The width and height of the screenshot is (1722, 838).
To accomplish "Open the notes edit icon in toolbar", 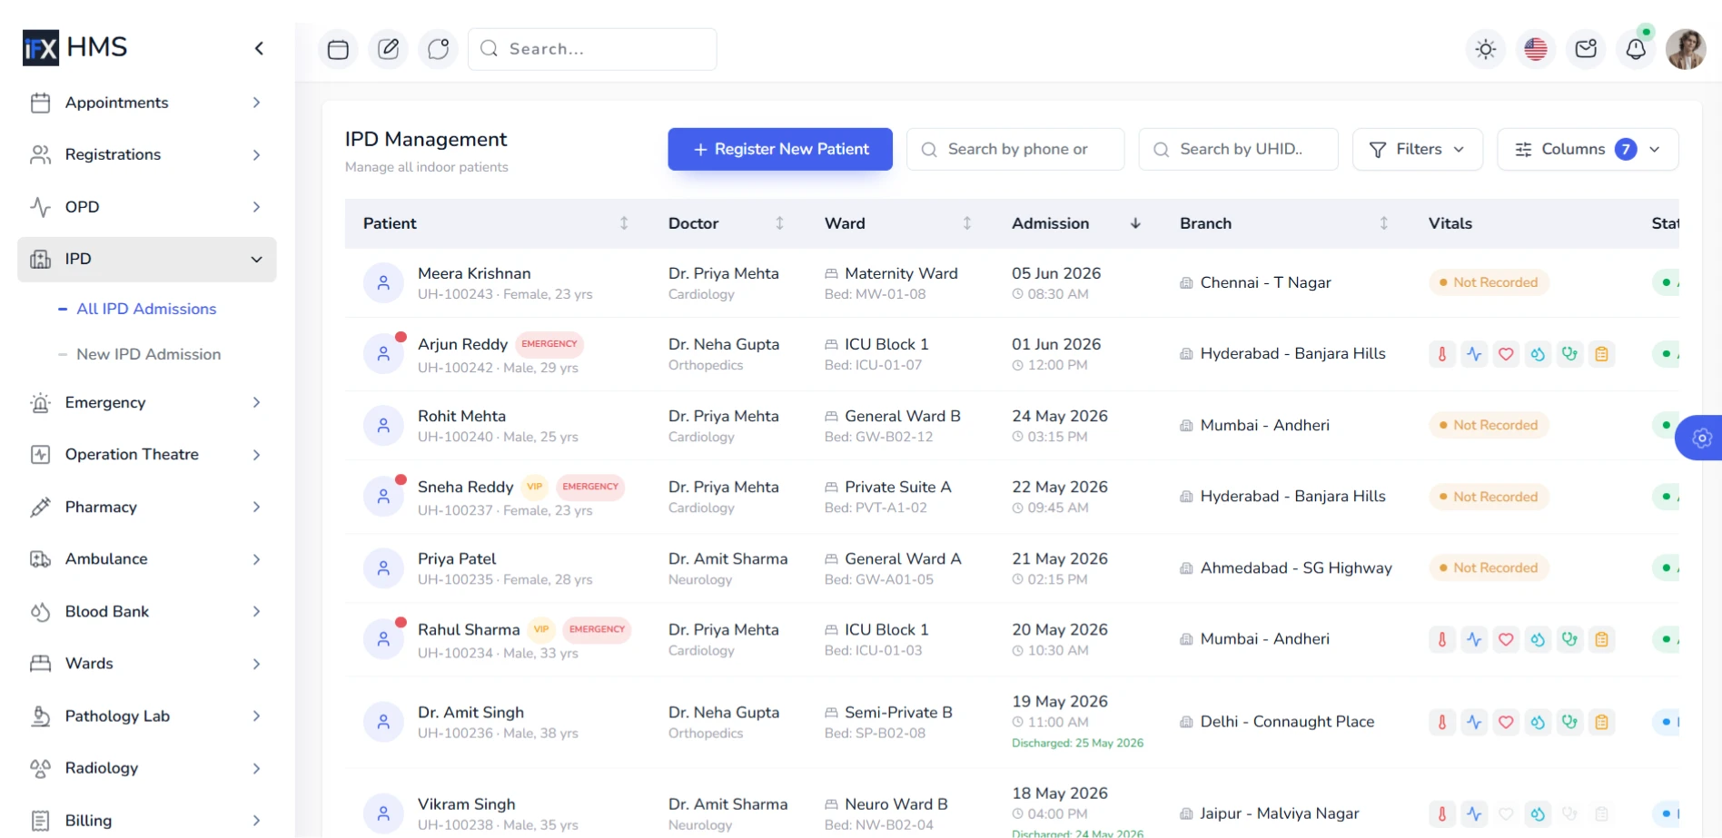I will pos(388,49).
